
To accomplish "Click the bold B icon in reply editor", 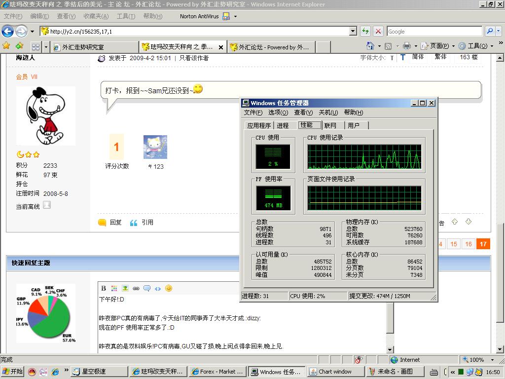I will click(104, 288).
